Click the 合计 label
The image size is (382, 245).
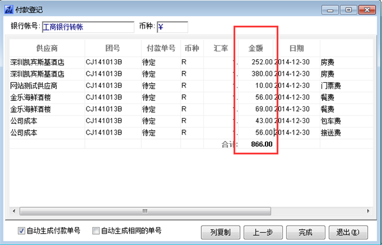coord(230,144)
